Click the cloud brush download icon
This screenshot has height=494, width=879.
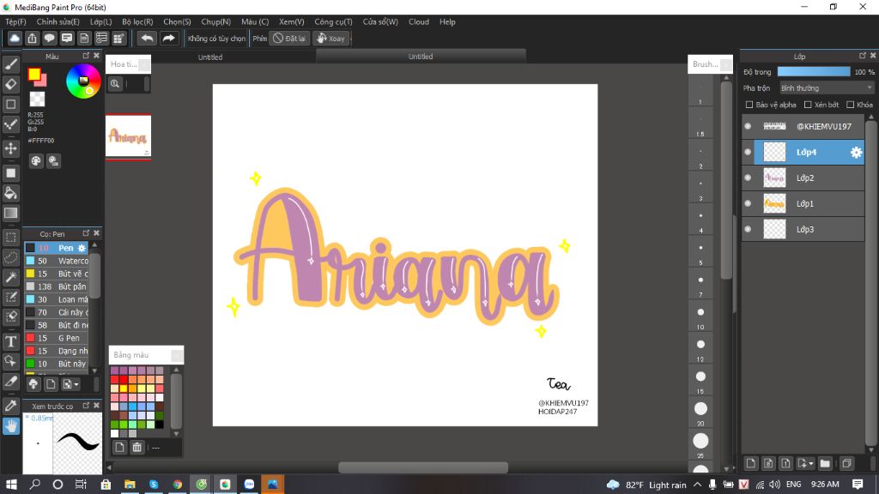pos(33,384)
